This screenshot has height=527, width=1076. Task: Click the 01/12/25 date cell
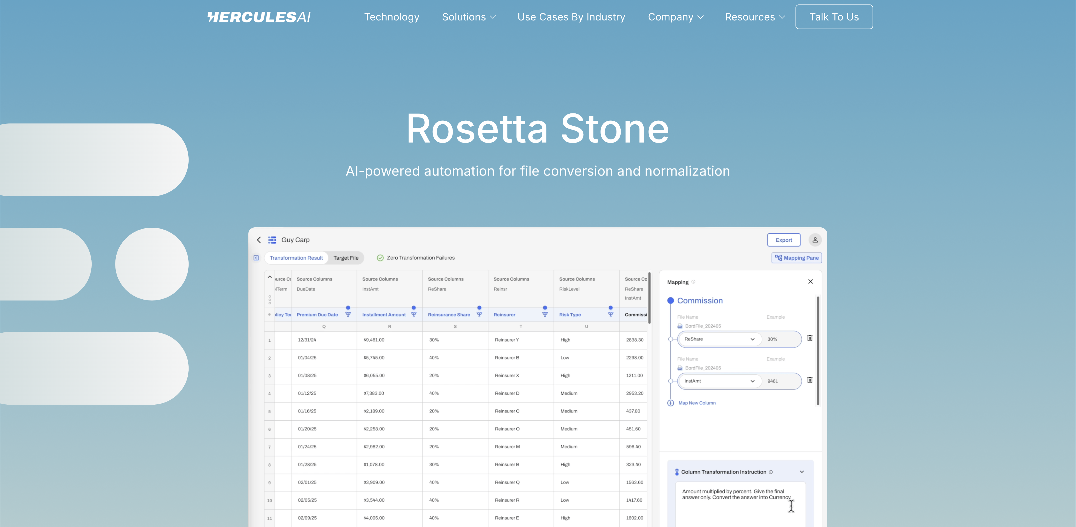point(324,393)
